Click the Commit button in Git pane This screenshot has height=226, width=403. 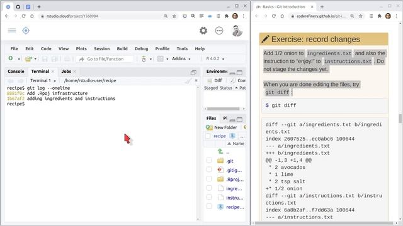[238, 80]
